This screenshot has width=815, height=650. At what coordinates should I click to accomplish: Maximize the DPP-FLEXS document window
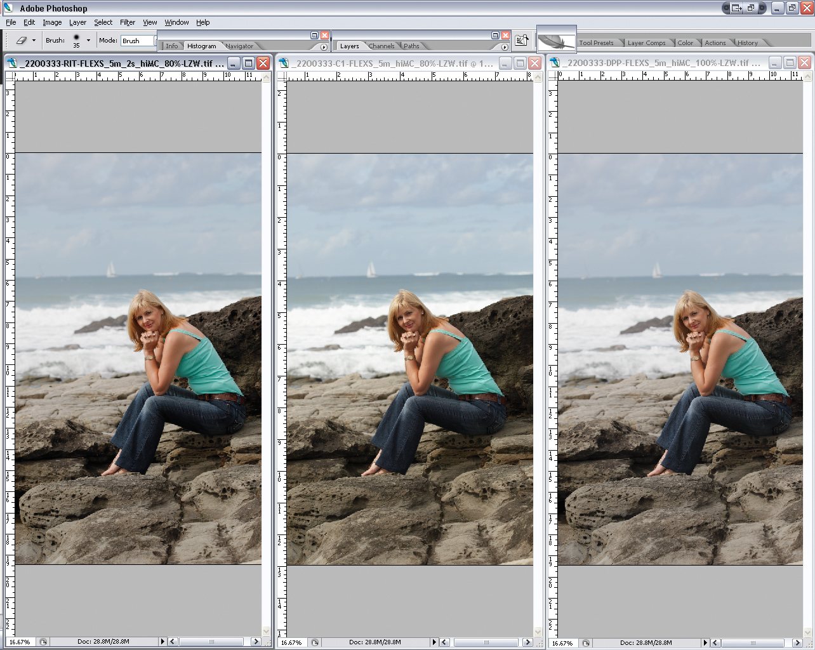[790, 63]
